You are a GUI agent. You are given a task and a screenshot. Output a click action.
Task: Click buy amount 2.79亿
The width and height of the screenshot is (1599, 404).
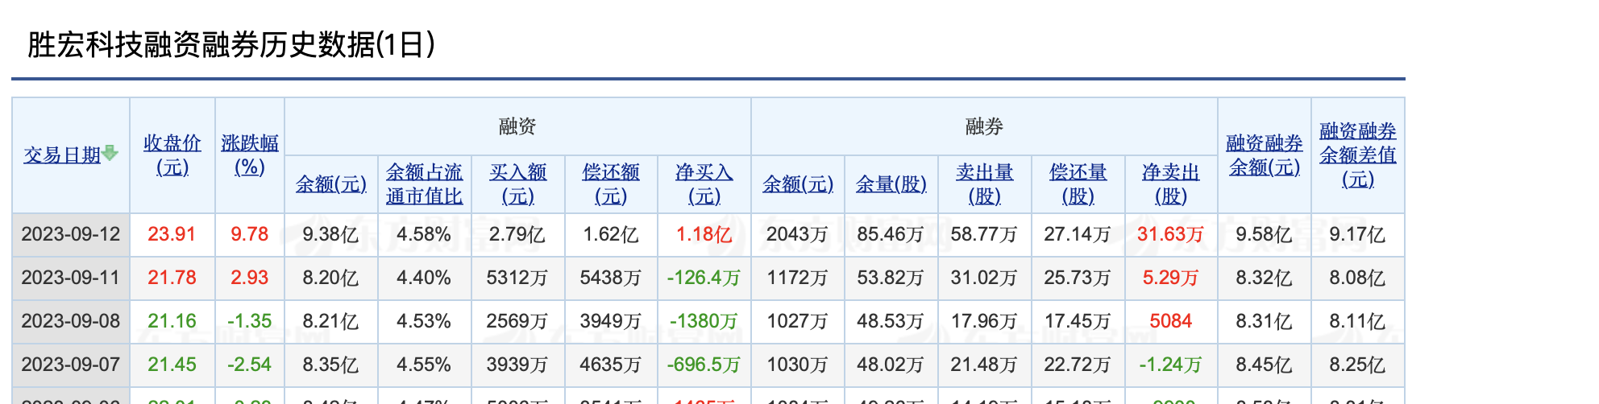click(x=517, y=234)
